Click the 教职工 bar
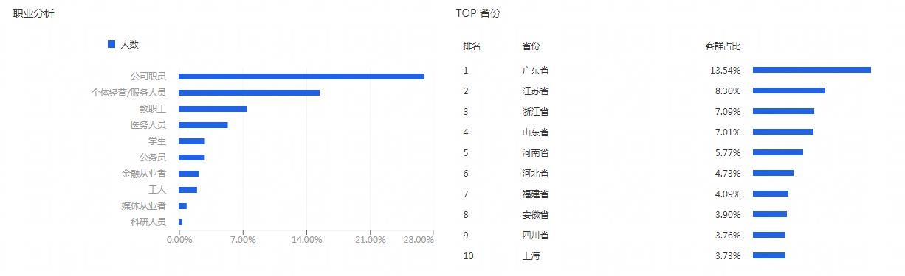The height and width of the screenshot is (276, 905). click(x=213, y=109)
